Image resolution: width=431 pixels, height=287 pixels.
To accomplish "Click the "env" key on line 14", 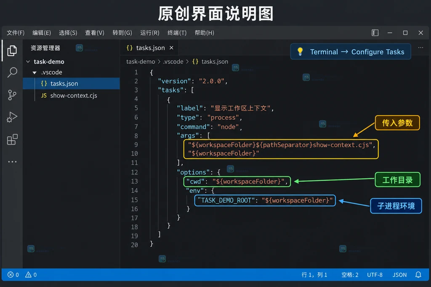I will tap(195, 190).
